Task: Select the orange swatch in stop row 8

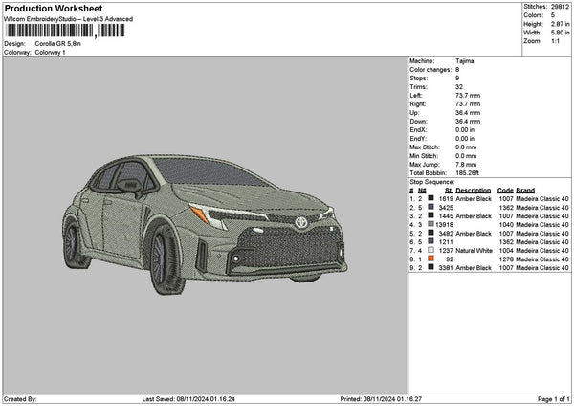Action: [x=430, y=259]
